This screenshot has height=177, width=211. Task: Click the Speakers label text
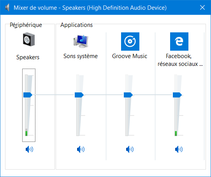pos(28,57)
